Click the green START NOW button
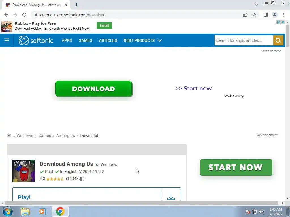Image resolution: width=290 pixels, height=217 pixels. pyautogui.click(x=236, y=168)
